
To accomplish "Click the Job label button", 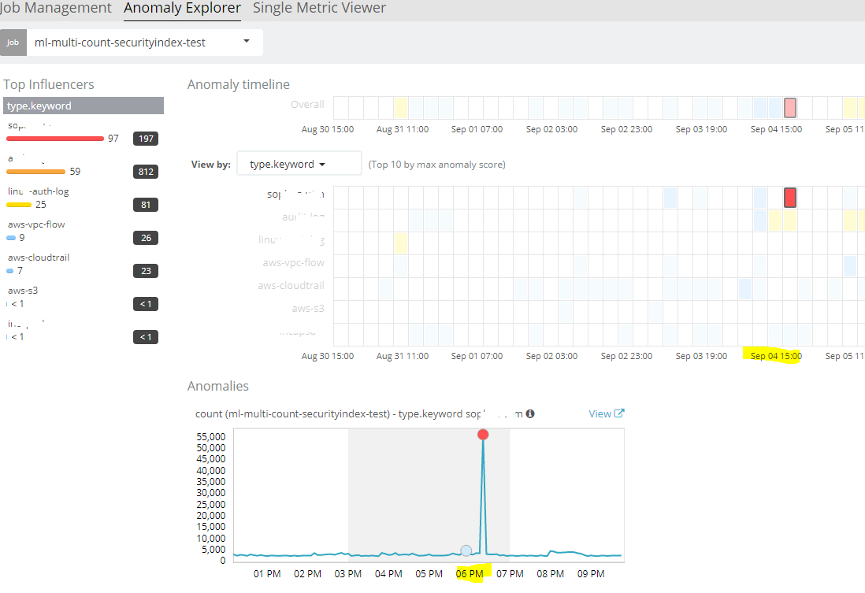I will point(13,43).
